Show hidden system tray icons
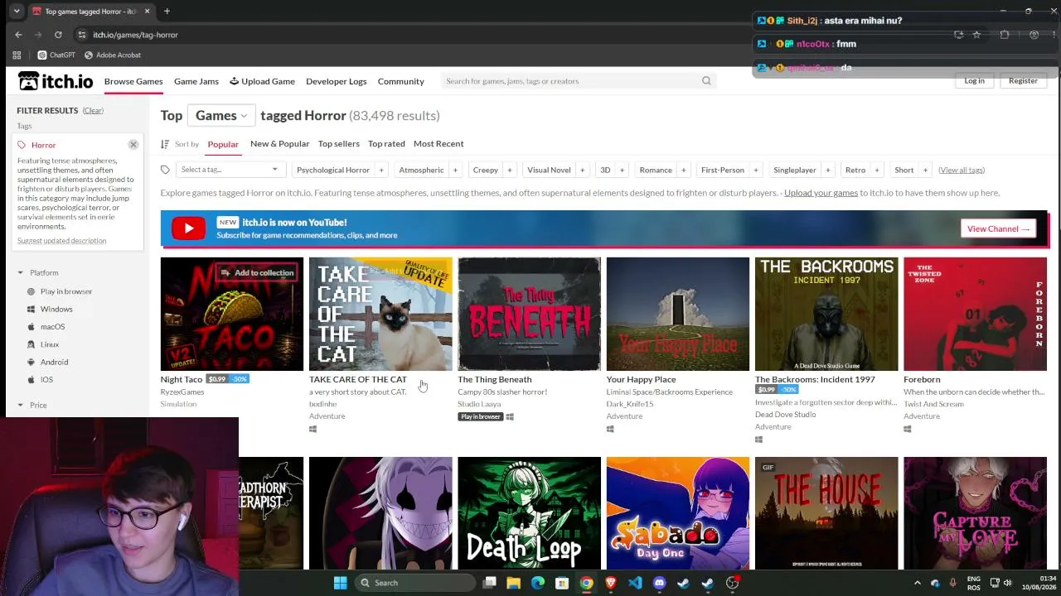 tap(917, 583)
